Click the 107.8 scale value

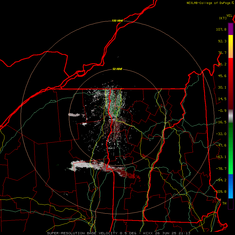221,29
